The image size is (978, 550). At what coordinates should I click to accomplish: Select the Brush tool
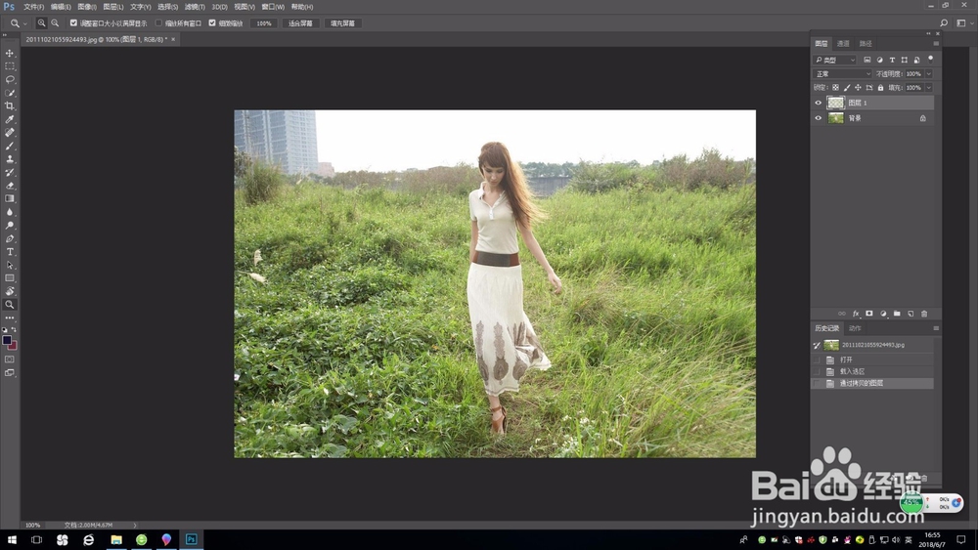(10, 146)
